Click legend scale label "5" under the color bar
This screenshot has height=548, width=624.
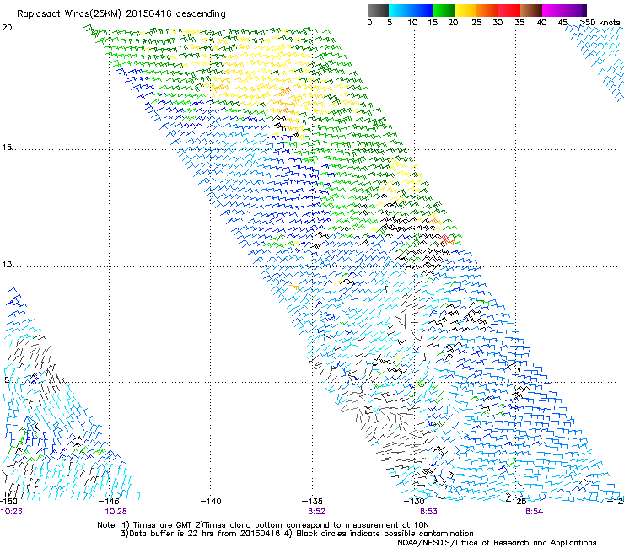(390, 23)
